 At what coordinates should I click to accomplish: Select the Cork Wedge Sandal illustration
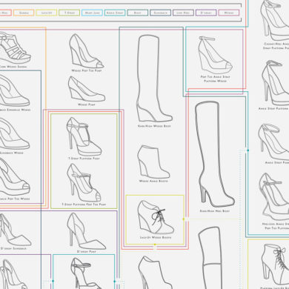[15, 47]
